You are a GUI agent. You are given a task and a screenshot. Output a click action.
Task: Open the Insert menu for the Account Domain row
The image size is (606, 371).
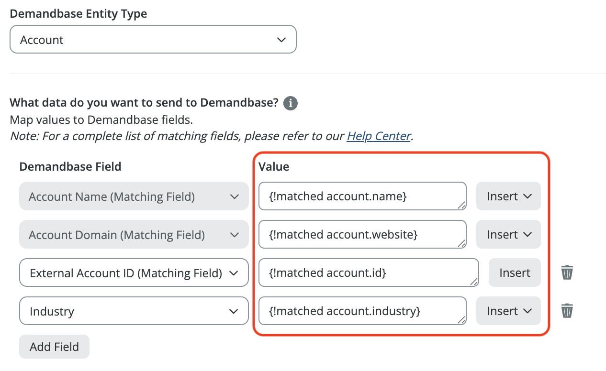pyautogui.click(x=508, y=235)
